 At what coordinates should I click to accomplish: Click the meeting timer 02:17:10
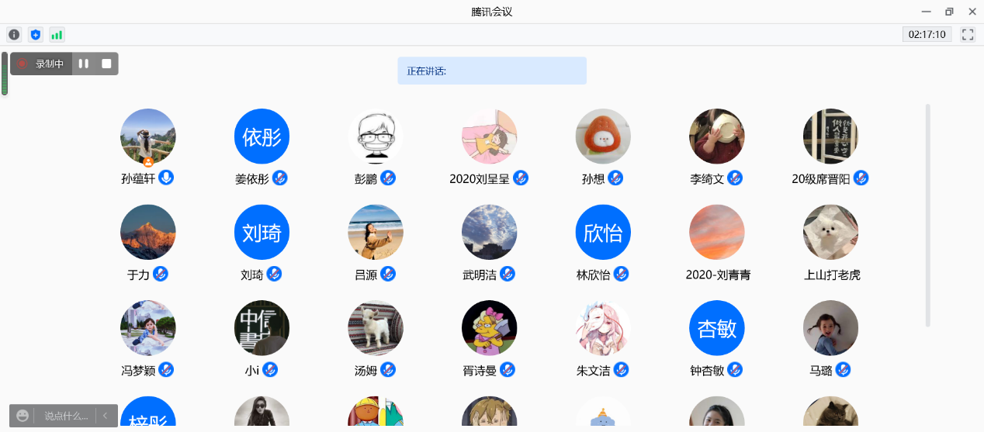[x=927, y=35]
